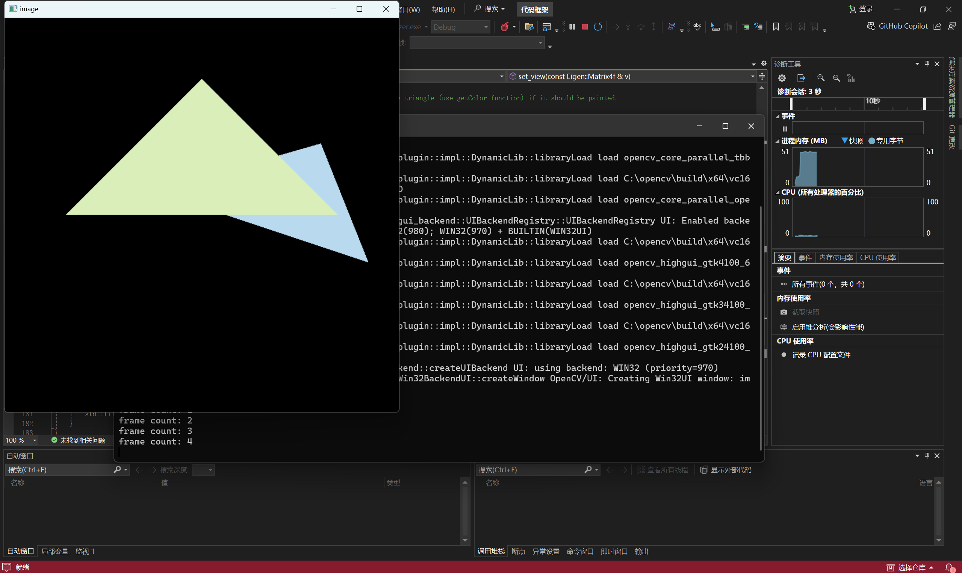Open the 解决方案资源管理器 side tab
Image resolution: width=962 pixels, height=573 pixels.
952,88
